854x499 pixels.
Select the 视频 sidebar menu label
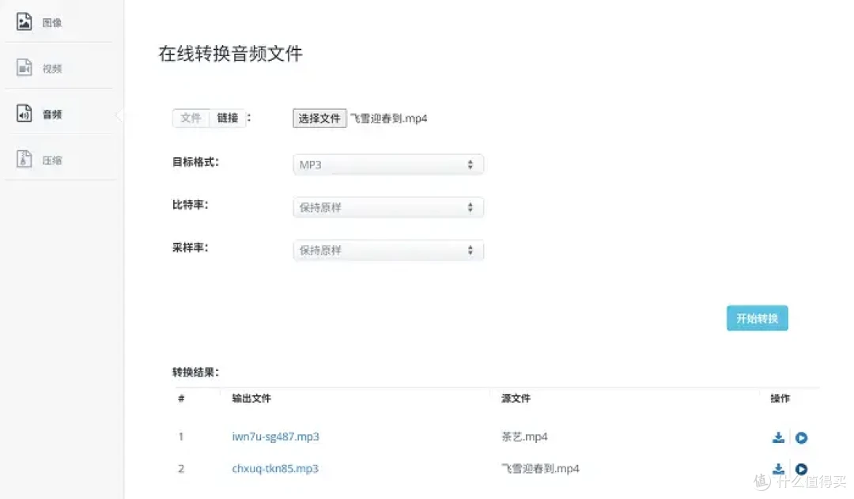coord(52,68)
